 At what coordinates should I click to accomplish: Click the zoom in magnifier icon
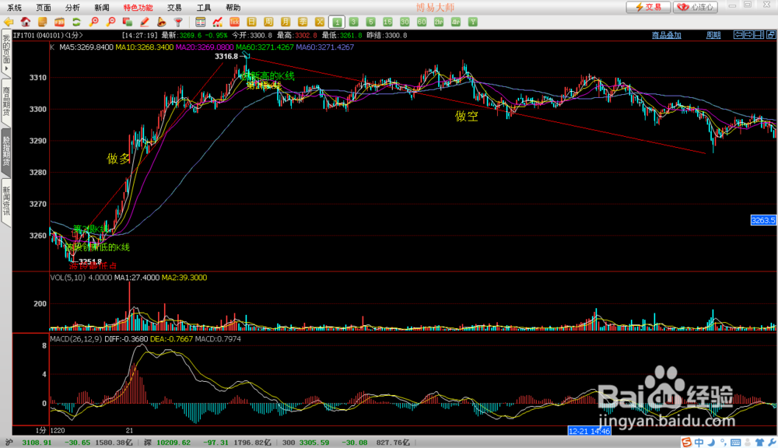[x=94, y=22]
